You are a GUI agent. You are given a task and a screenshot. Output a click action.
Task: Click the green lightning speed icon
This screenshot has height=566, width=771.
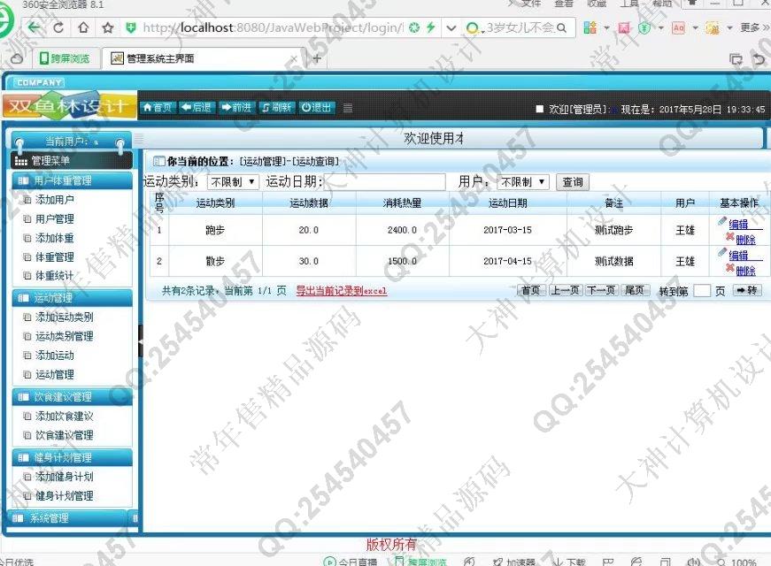(431, 27)
